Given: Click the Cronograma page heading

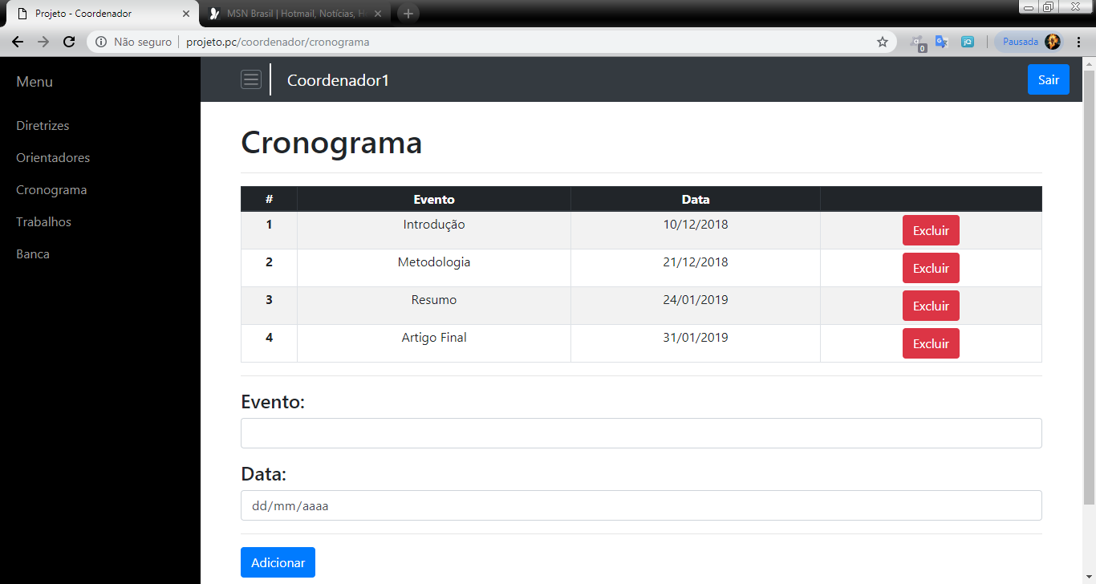Looking at the screenshot, I should (x=331, y=143).
